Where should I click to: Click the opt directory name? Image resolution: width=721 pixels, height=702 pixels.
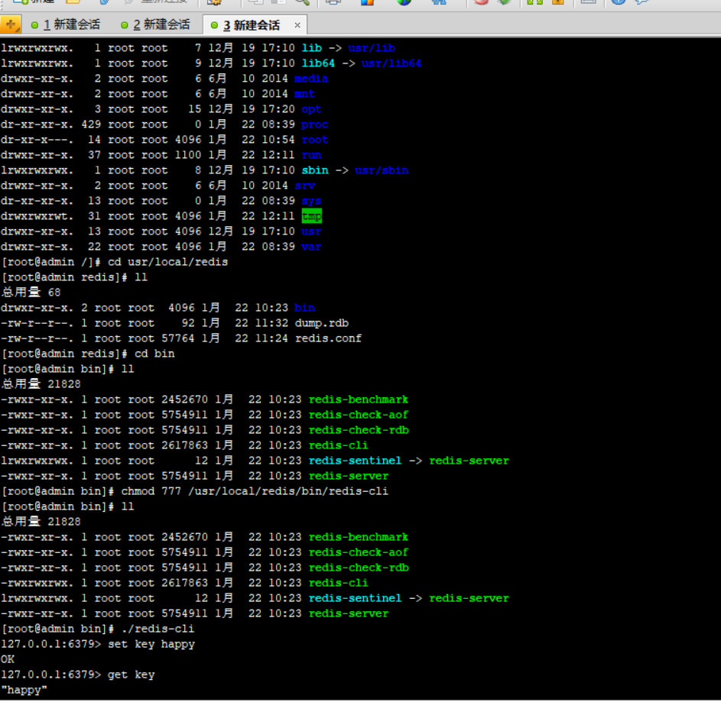pyautogui.click(x=311, y=109)
